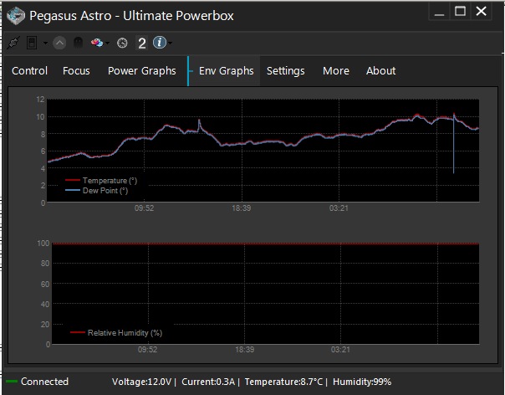Click the sharp downward spike in temperature graph

453,145
